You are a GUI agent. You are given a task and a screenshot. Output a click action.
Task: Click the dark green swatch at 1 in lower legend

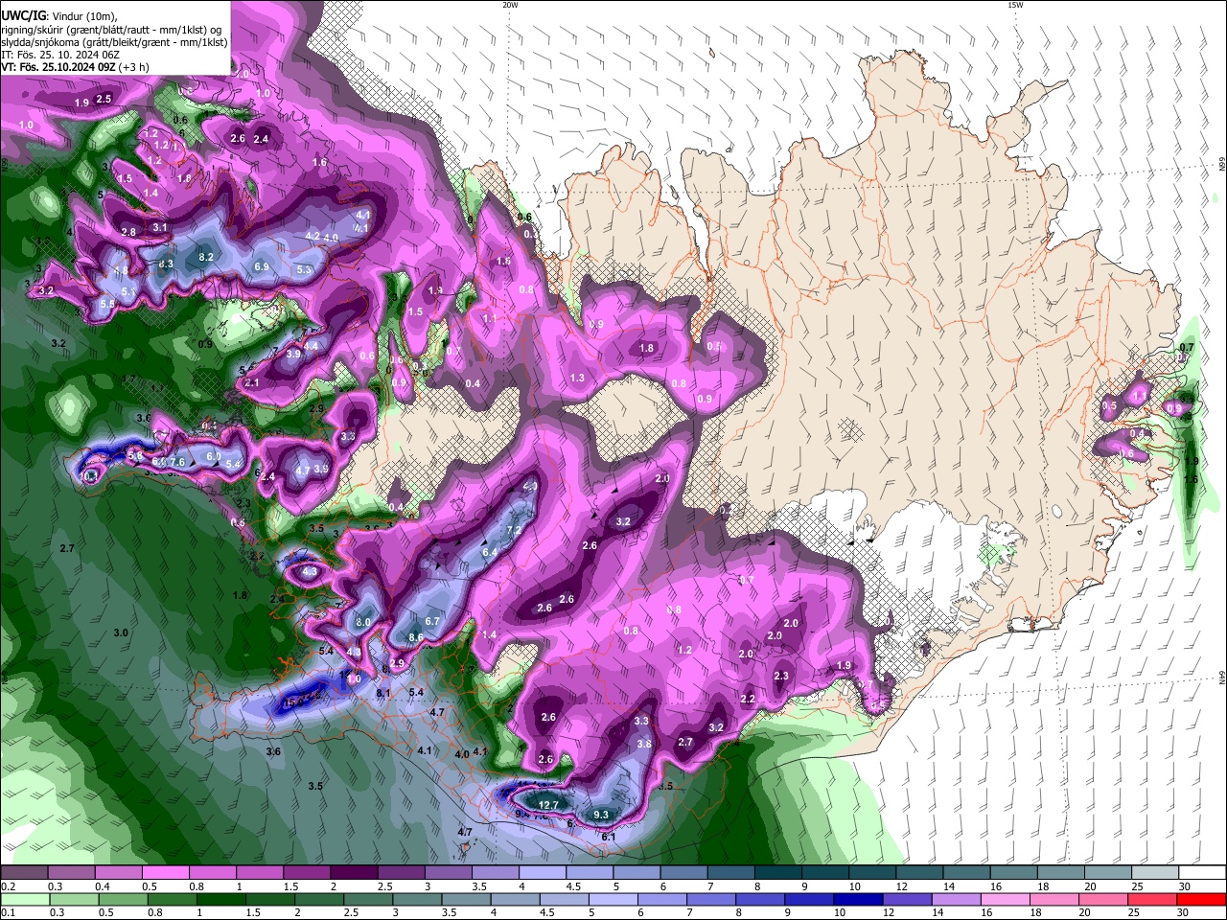[220, 900]
